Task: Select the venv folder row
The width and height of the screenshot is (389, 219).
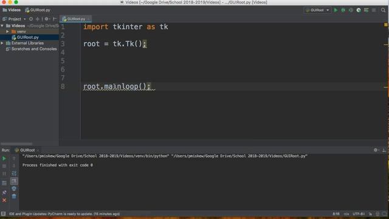Action: tap(29, 32)
